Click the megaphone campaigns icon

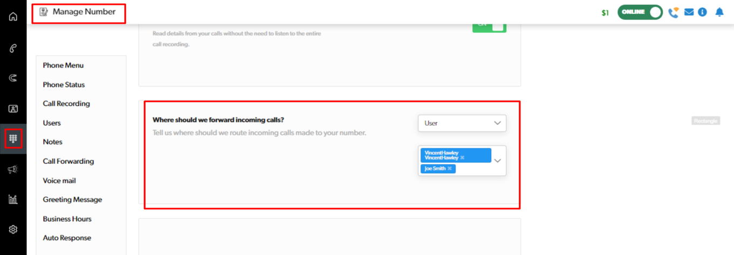13,169
